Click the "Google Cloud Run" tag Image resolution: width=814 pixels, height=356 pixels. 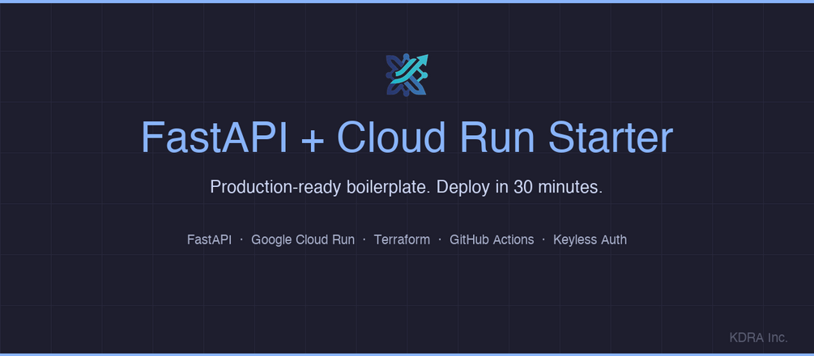303,239
